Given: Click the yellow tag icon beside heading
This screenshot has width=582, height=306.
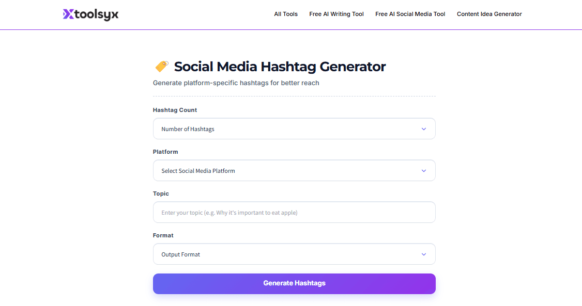Looking at the screenshot, I should (x=162, y=67).
